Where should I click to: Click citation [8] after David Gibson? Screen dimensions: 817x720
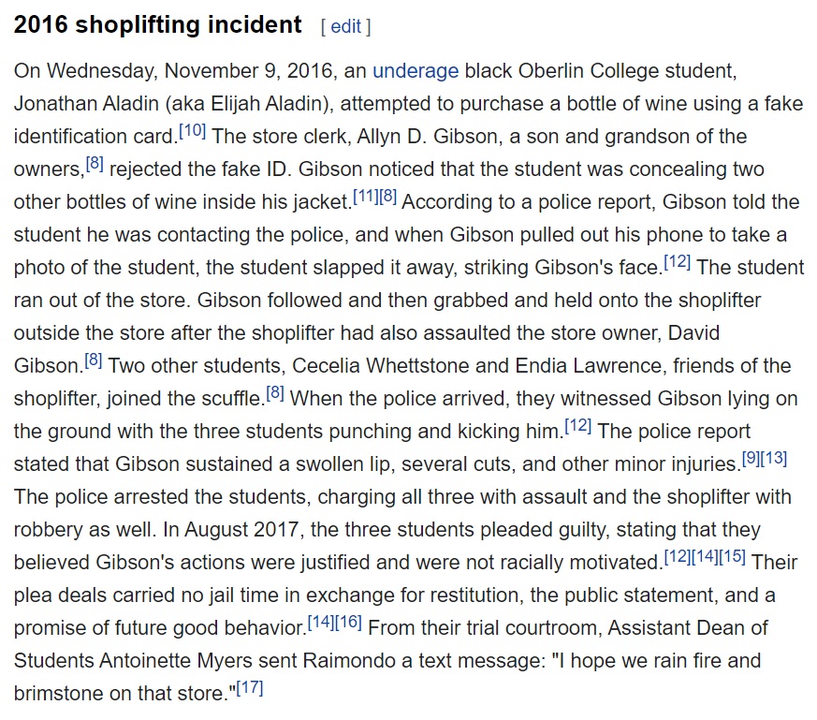tap(94, 360)
